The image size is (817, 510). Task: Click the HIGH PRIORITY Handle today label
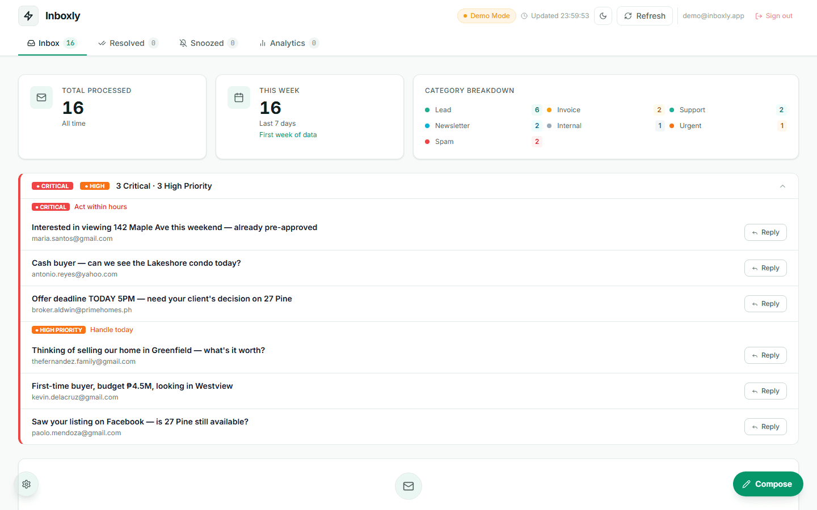[x=82, y=330]
